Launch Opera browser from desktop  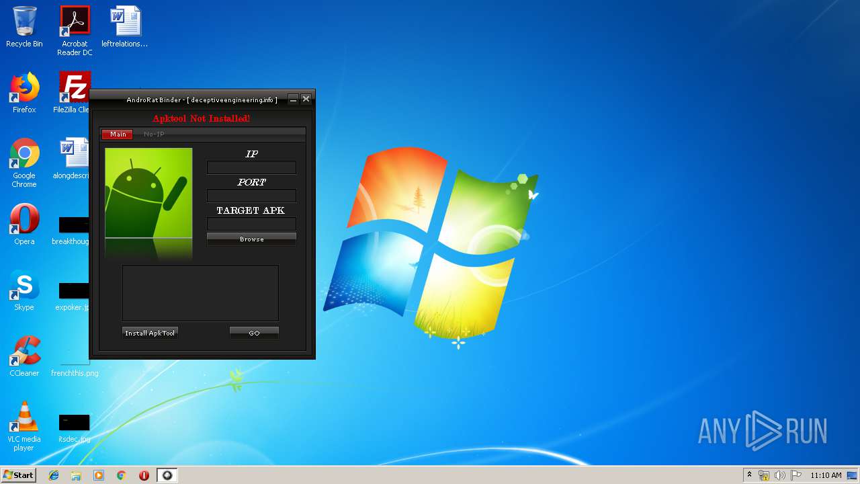24,225
